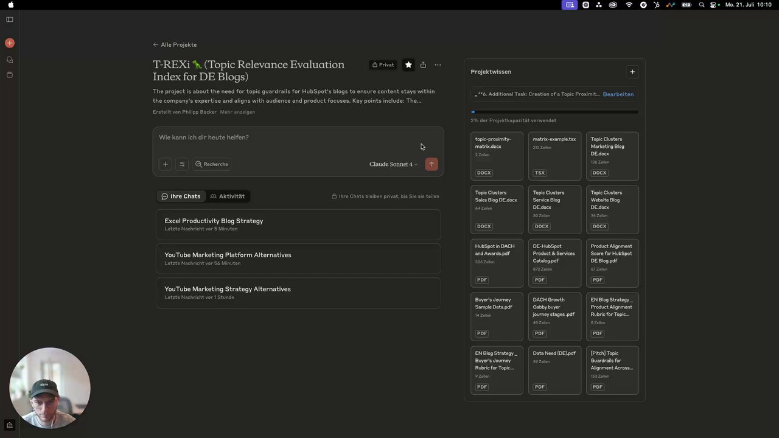
Task: Switch to the Ihre Chats tab
Action: click(181, 196)
